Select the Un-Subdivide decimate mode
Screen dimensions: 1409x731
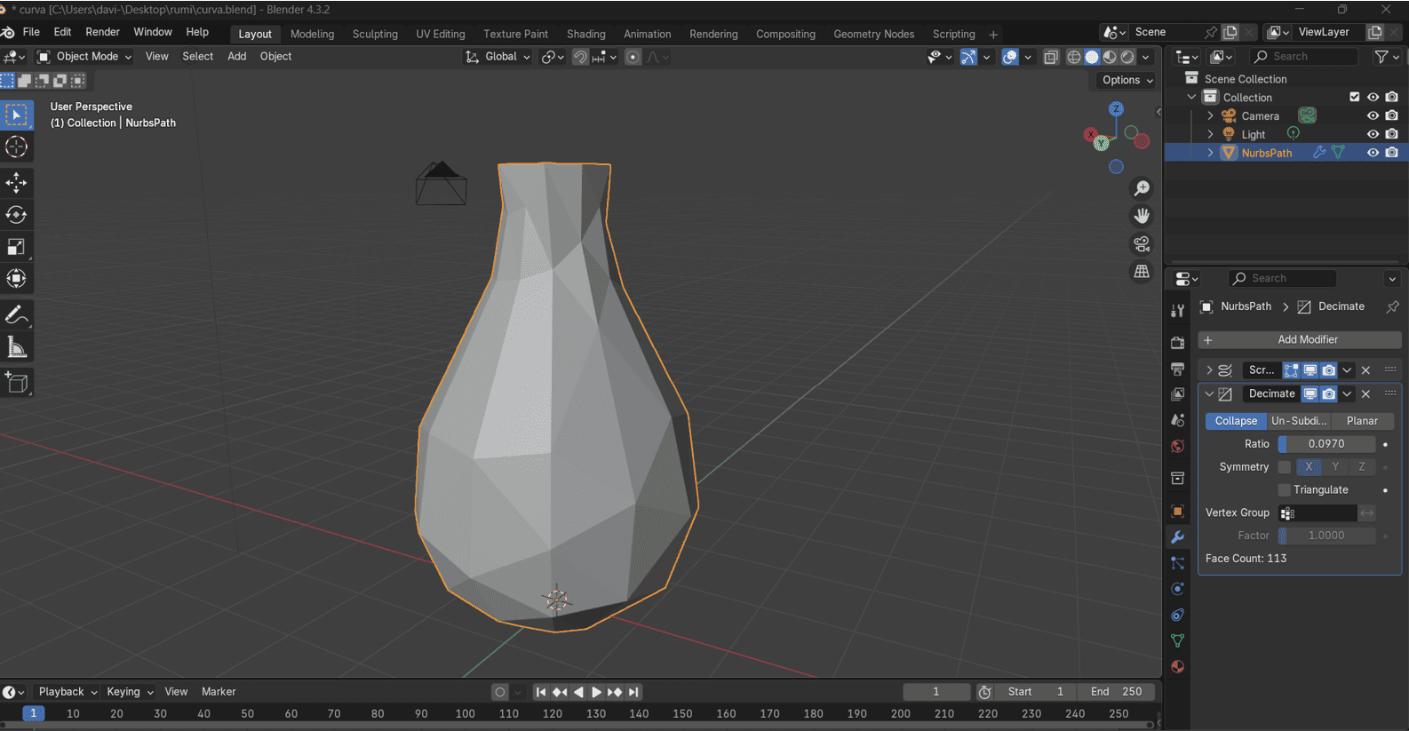1299,421
